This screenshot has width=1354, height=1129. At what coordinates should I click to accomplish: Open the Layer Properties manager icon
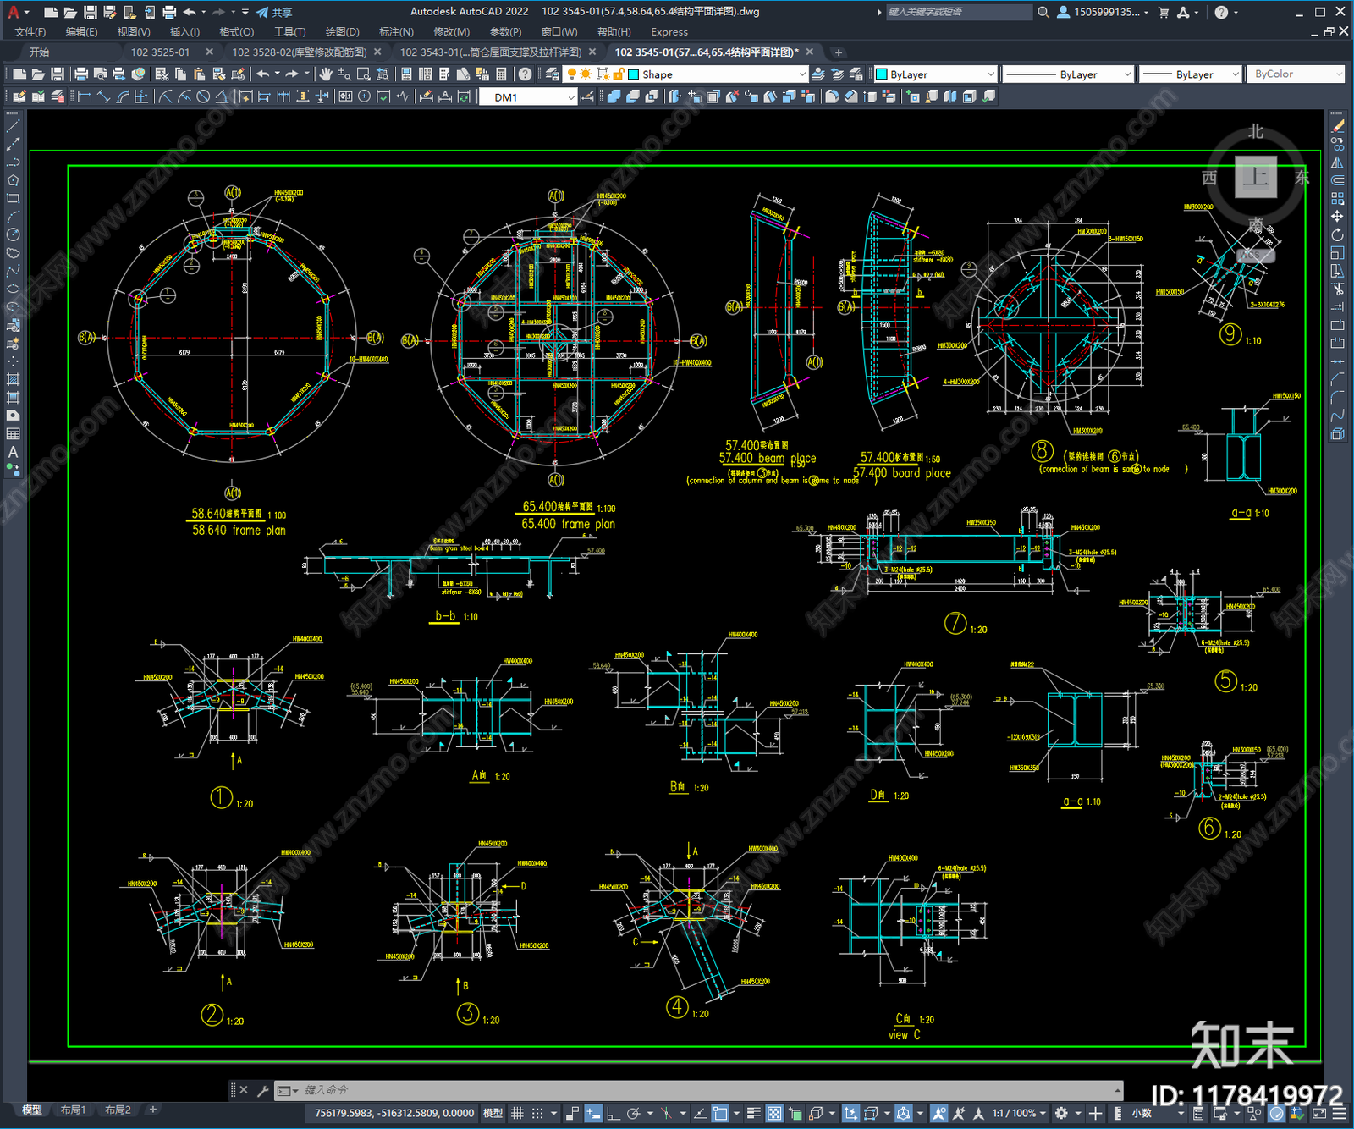(553, 74)
